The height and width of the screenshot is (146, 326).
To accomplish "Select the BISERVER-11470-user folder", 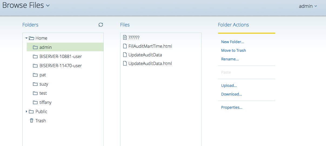I will pos(61,66).
